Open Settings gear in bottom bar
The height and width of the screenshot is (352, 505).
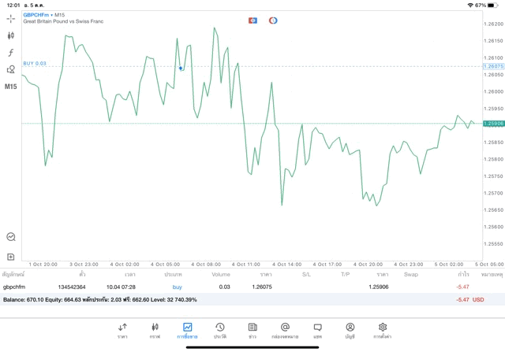(383, 330)
